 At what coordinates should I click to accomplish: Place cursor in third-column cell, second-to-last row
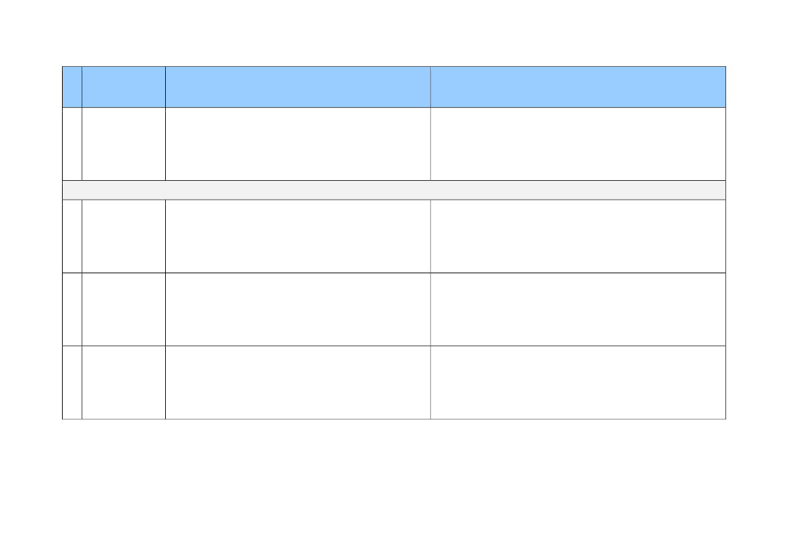pyautogui.click(x=297, y=309)
